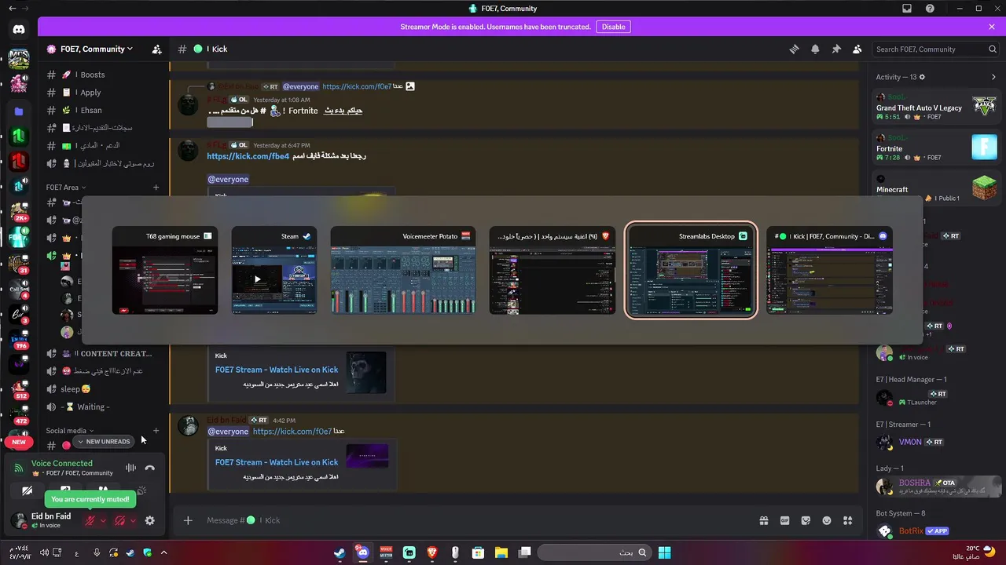Click the Voice Connected status text

click(61, 463)
